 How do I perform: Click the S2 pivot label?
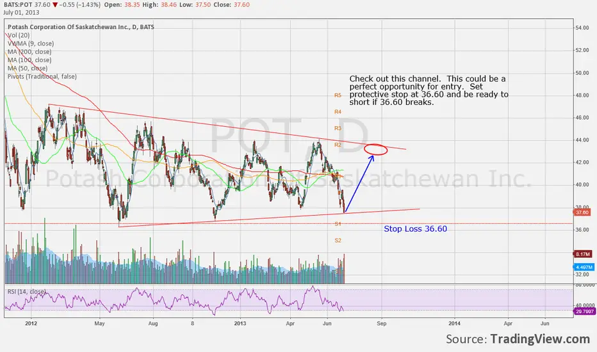click(338, 241)
